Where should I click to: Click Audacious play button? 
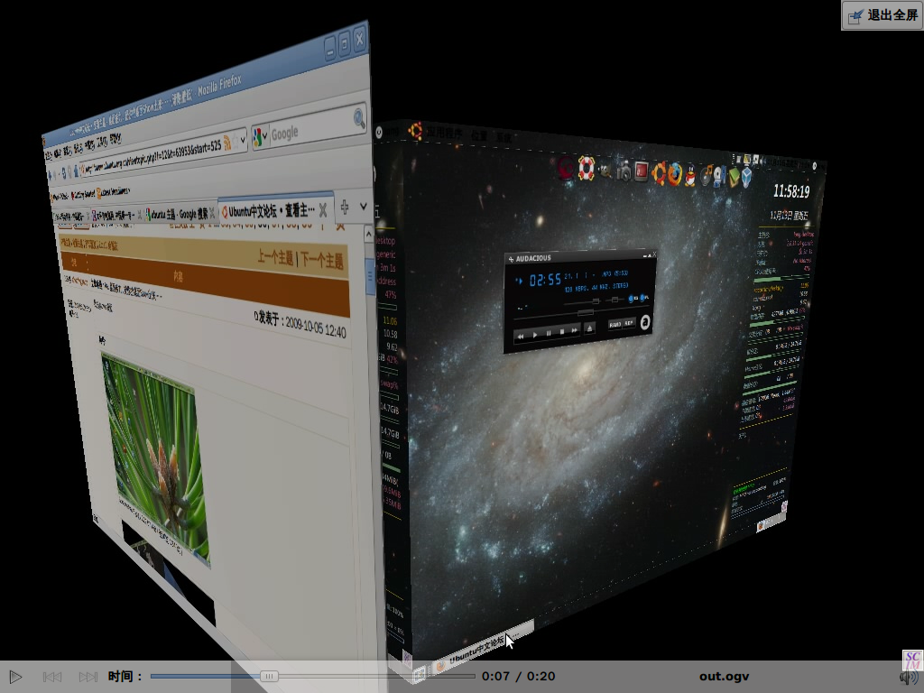coord(534,335)
